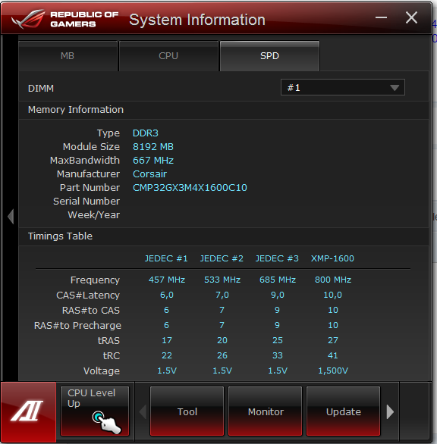Show next bottom menu items arrow

point(390,411)
